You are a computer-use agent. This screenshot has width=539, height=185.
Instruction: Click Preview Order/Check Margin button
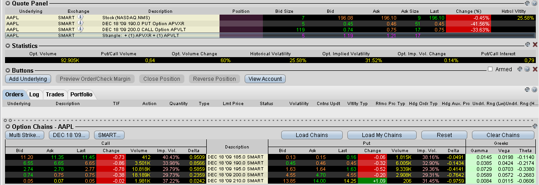(x=95, y=79)
